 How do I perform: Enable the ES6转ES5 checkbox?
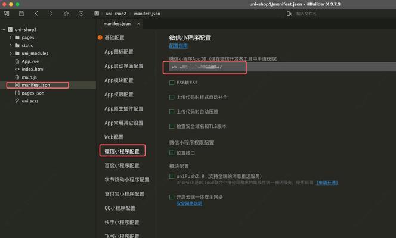click(x=172, y=83)
